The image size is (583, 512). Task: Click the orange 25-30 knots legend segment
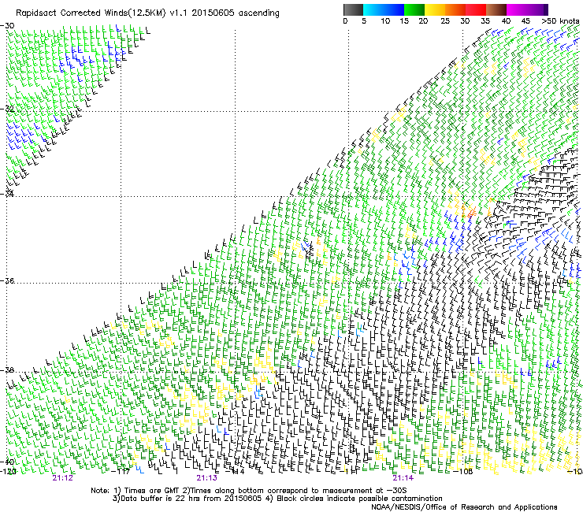[455, 9]
